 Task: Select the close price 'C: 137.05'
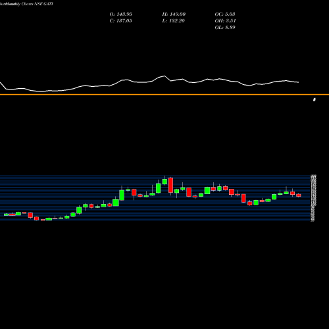[120, 21]
